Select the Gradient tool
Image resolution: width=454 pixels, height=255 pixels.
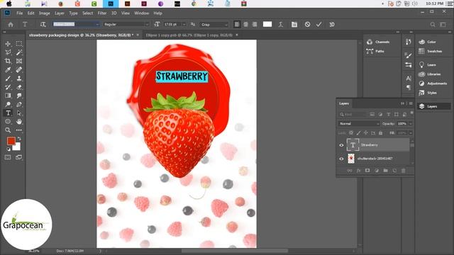tap(8, 96)
